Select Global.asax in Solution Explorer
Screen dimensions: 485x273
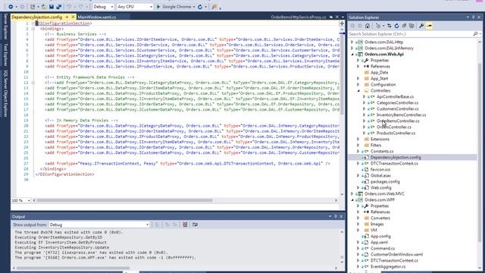(x=380, y=175)
